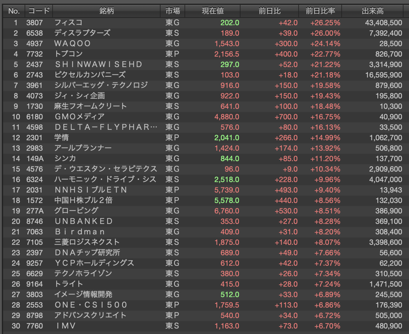
Task: Click current price 6,760.0
Action: pos(227,211)
